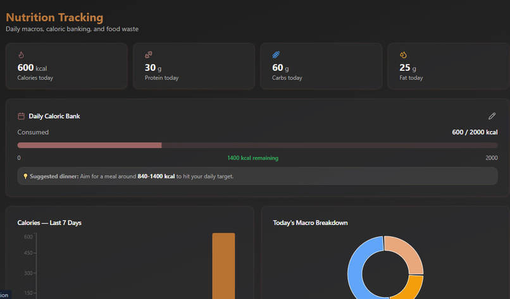
Task: Click the '25 g' fat today value
Action: point(408,68)
